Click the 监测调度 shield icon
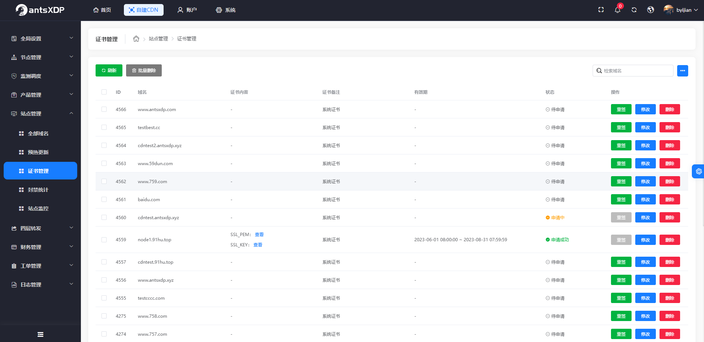Screen dimensions: 704x342 click(x=14, y=76)
